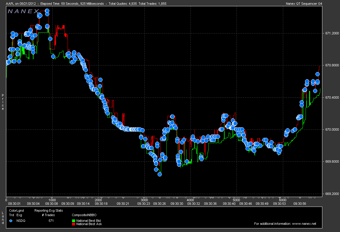340x232 pixels.
Task: Click the 09:30:30 time label
Action: [177, 204]
